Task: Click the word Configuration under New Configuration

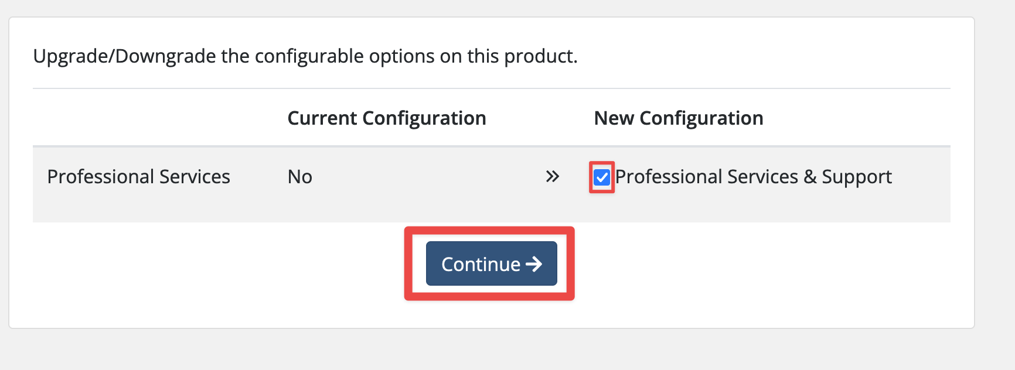Action: pyautogui.click(x=701, y=118)
